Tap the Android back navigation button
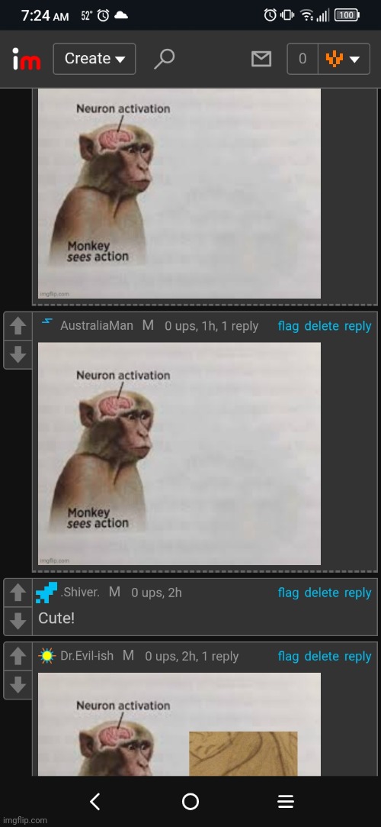This screenshot has height=827, width=381. point(94,802)
